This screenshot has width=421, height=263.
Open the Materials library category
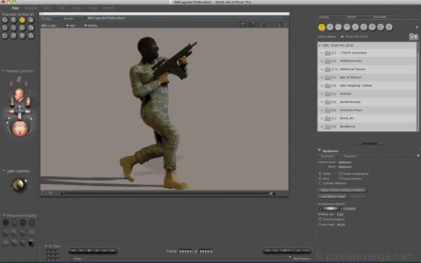click(389, 27)
